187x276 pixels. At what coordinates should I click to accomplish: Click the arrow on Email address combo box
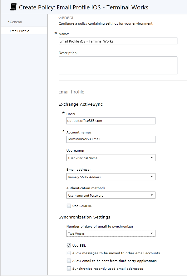[152, 177]
